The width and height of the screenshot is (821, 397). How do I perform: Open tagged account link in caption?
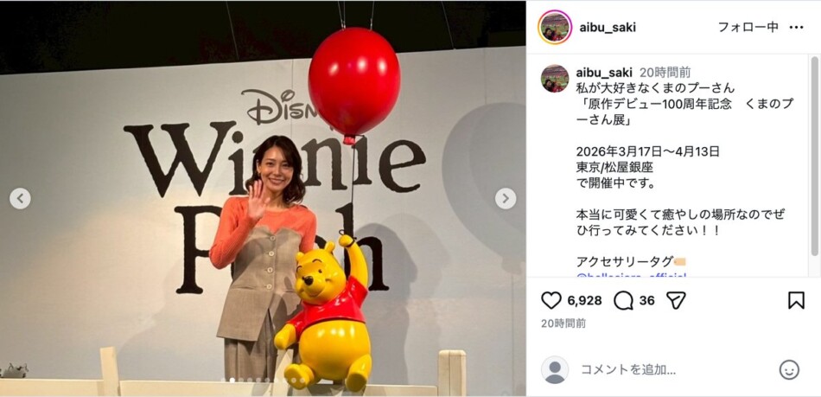[x=631, y=274]
